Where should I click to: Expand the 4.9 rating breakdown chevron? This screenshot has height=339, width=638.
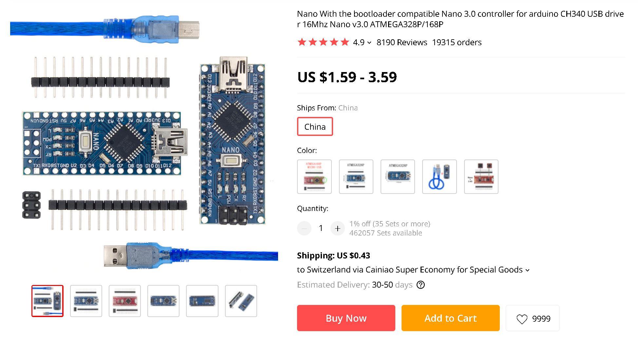click(369, 43)
